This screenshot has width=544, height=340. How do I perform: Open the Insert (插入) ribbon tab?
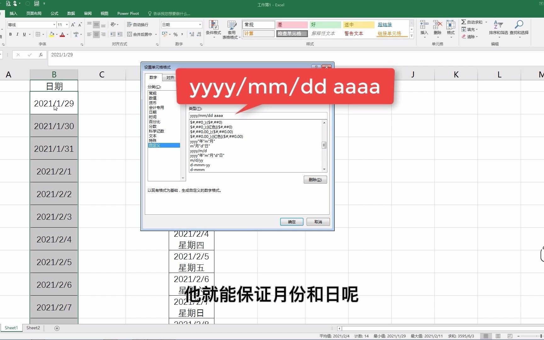(13, 14)
